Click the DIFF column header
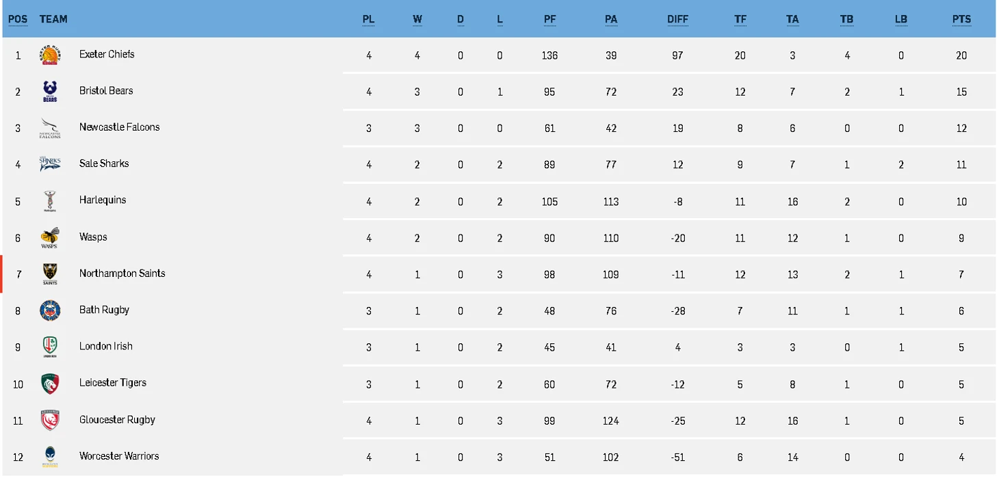 point(677,19)
